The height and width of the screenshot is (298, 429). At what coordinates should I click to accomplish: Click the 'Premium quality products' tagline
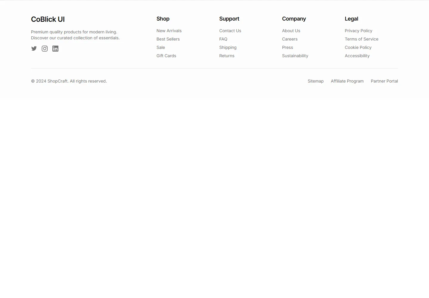[x=75, y=35]
